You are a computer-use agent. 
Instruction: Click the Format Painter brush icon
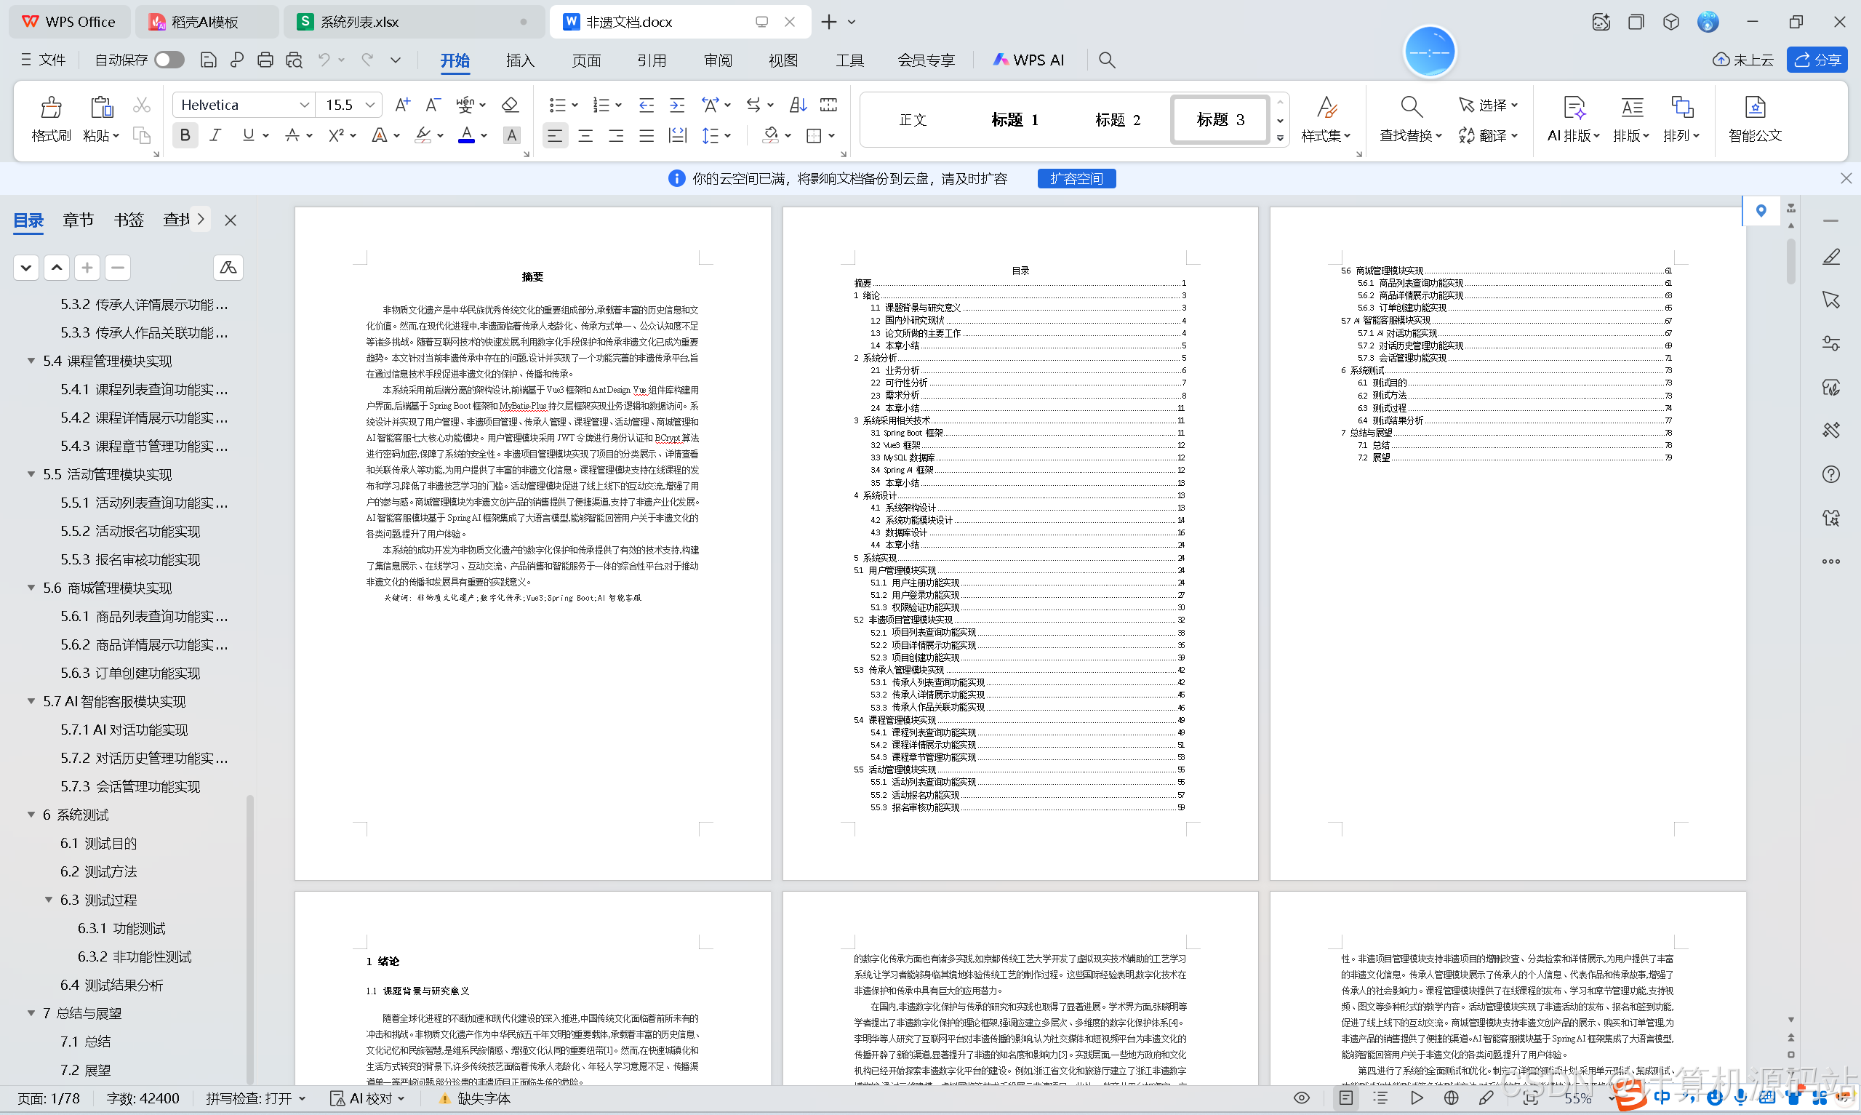click(x=50, y=108)
